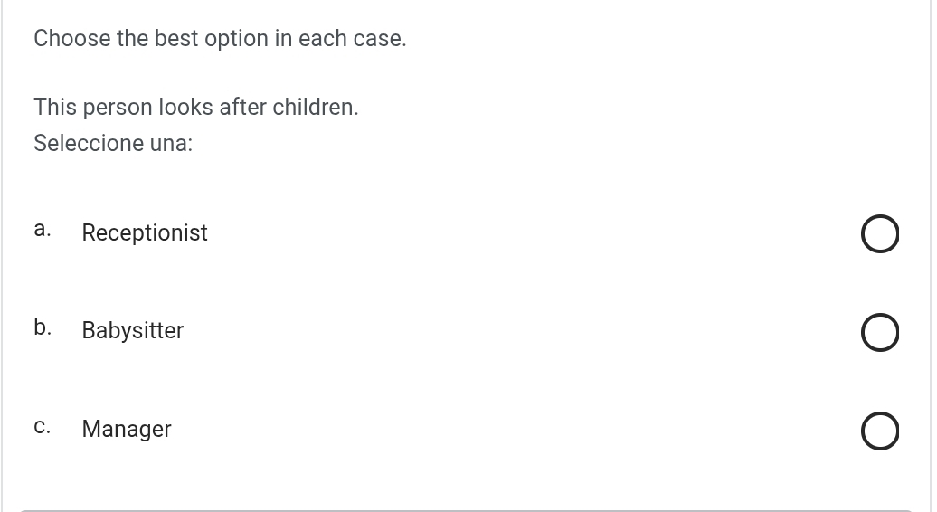The image size is (937, 512).
Task: Click the "Seleccione una:" prompt text
Action: click(x=113, y=144)
